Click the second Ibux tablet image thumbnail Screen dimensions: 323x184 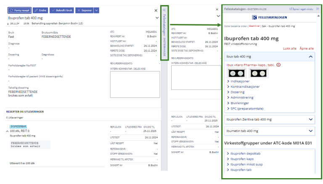(259, 73)
